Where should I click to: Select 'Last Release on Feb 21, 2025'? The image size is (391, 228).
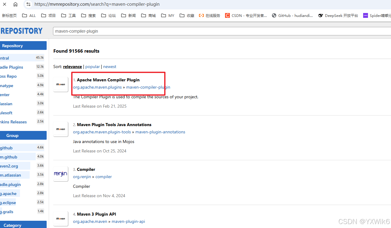tap(100, 106)
